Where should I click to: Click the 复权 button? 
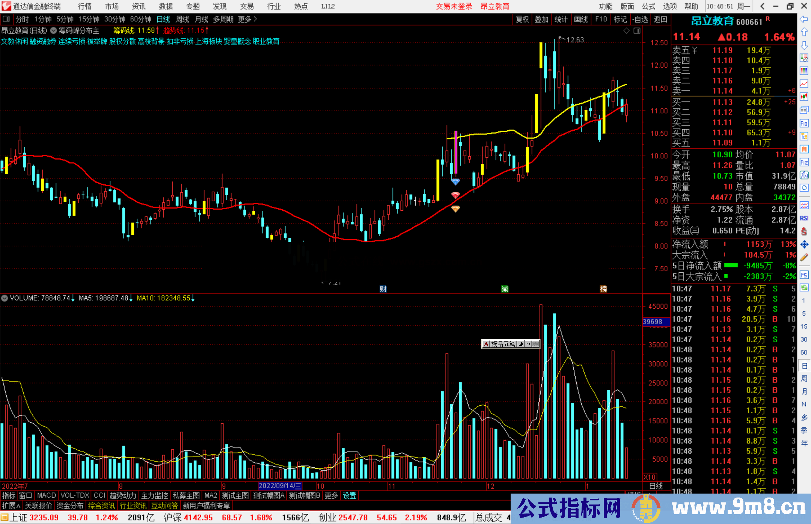point(522,19)
